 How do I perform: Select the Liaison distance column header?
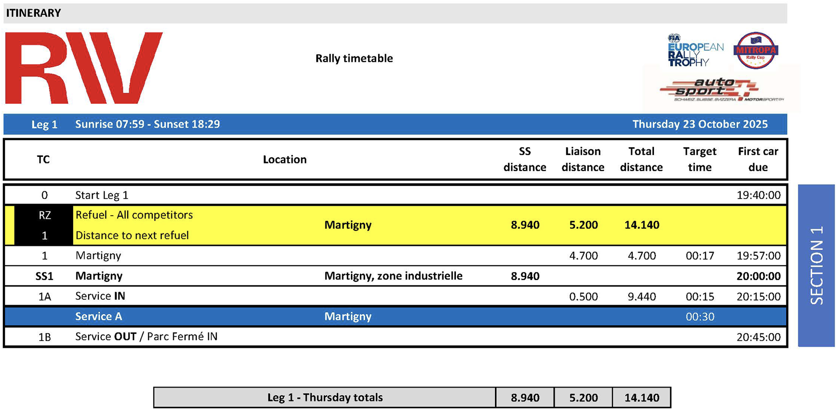pos(583,159)
